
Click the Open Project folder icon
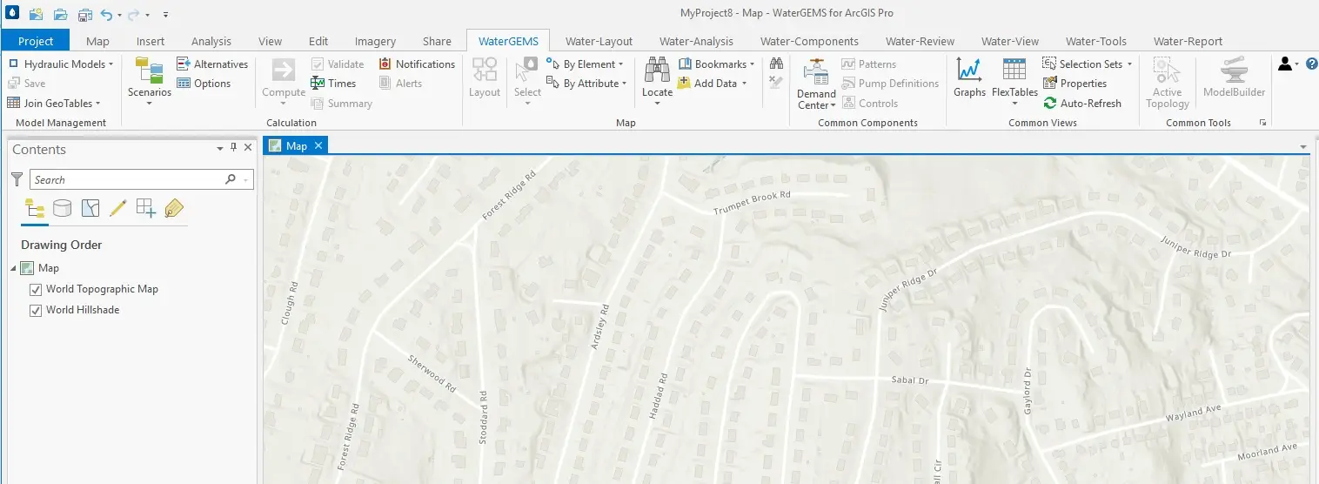click(60, 14)
